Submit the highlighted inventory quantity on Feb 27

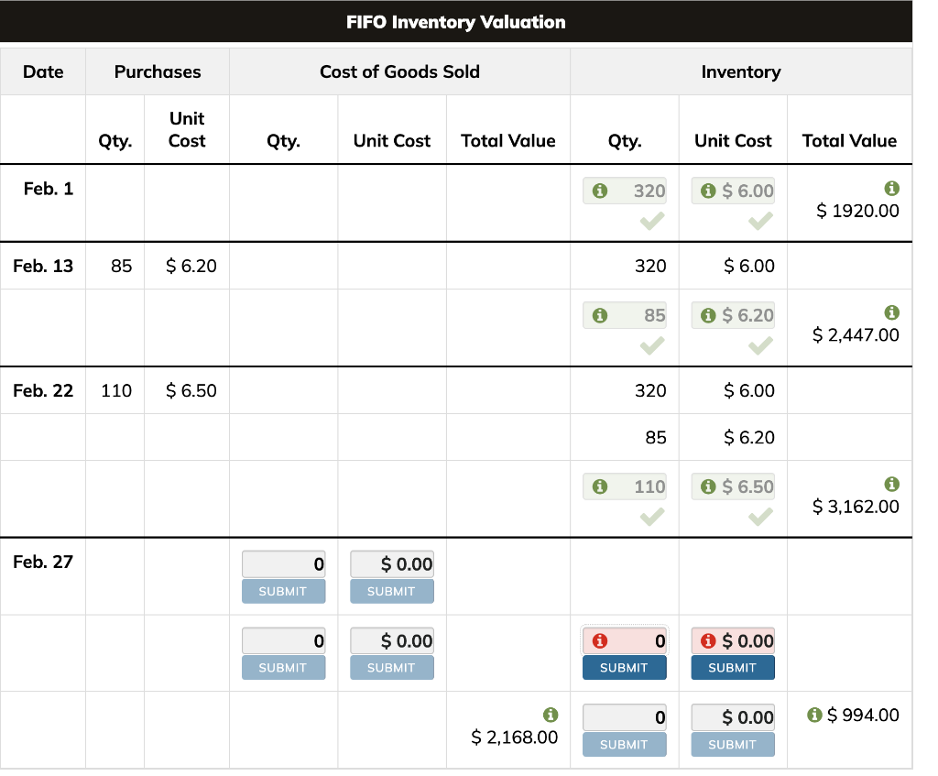pos(624,667)
